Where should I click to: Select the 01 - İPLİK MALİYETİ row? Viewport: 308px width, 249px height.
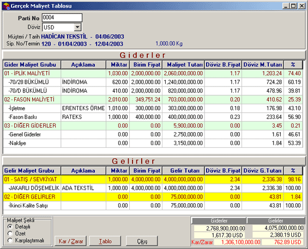pyautogui.click(x=153, y=73)
